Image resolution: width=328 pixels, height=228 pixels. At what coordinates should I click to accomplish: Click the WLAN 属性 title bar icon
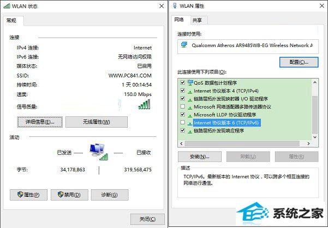[x=175, y=6]
